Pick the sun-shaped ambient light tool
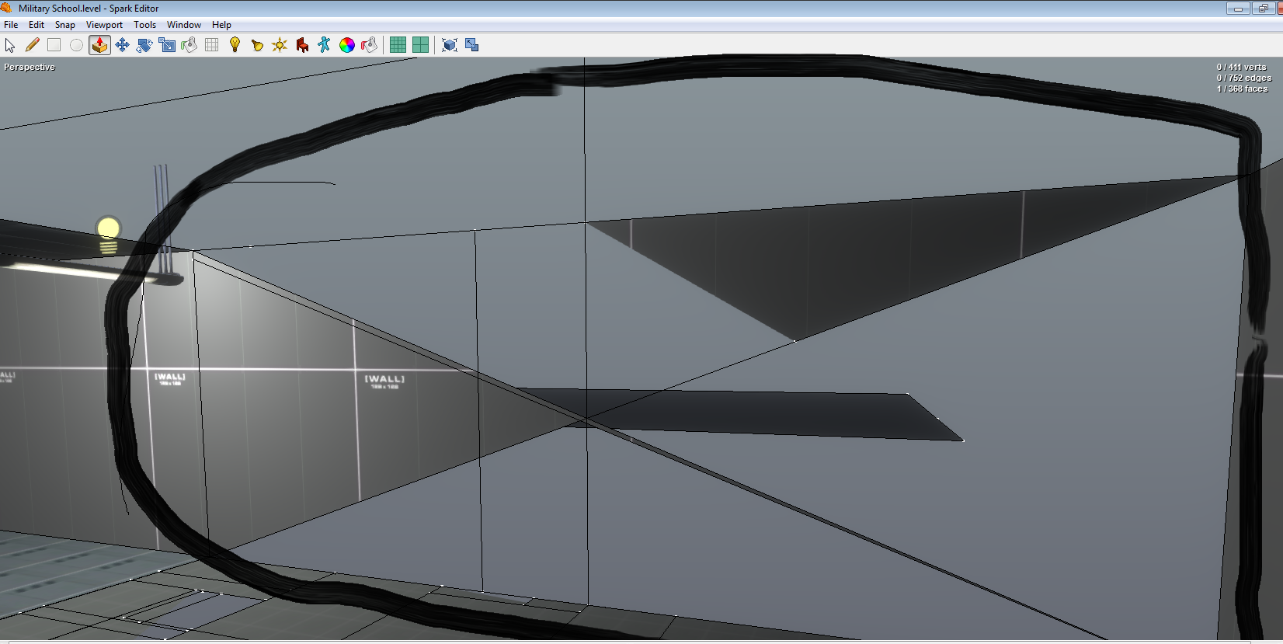1283x644 pixels. coord(280,45)
